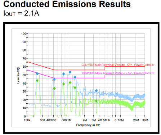Viewport: 161px width, 135px height.
Task: Click the 150k tick label on frequency axis
Action: click(x=27, y=120)
